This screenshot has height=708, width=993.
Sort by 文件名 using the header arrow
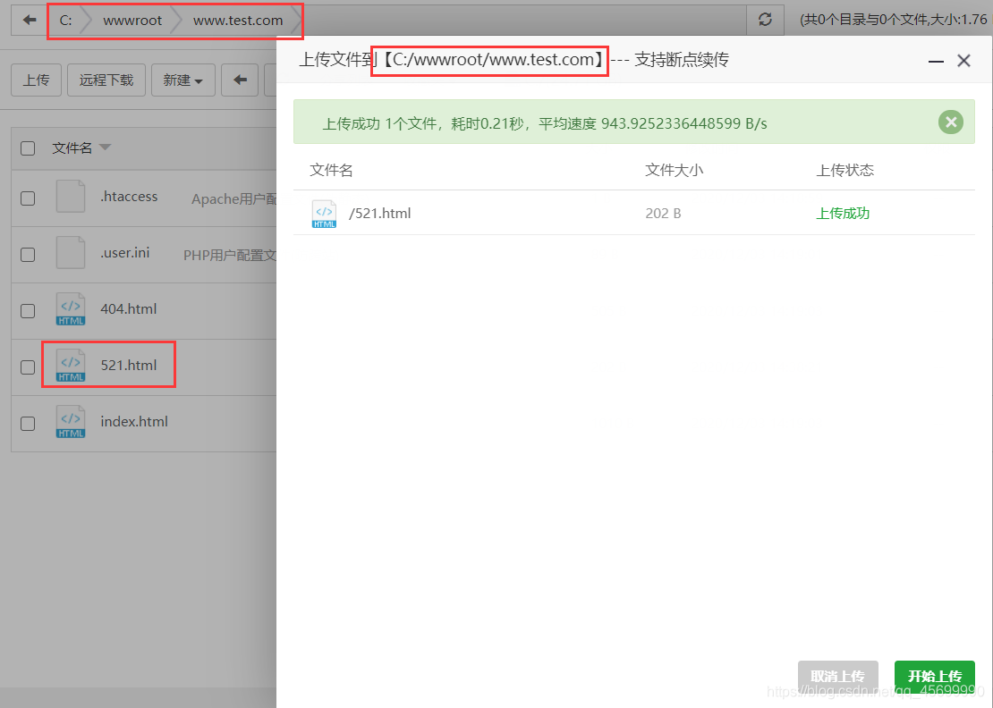pos(106,147)
